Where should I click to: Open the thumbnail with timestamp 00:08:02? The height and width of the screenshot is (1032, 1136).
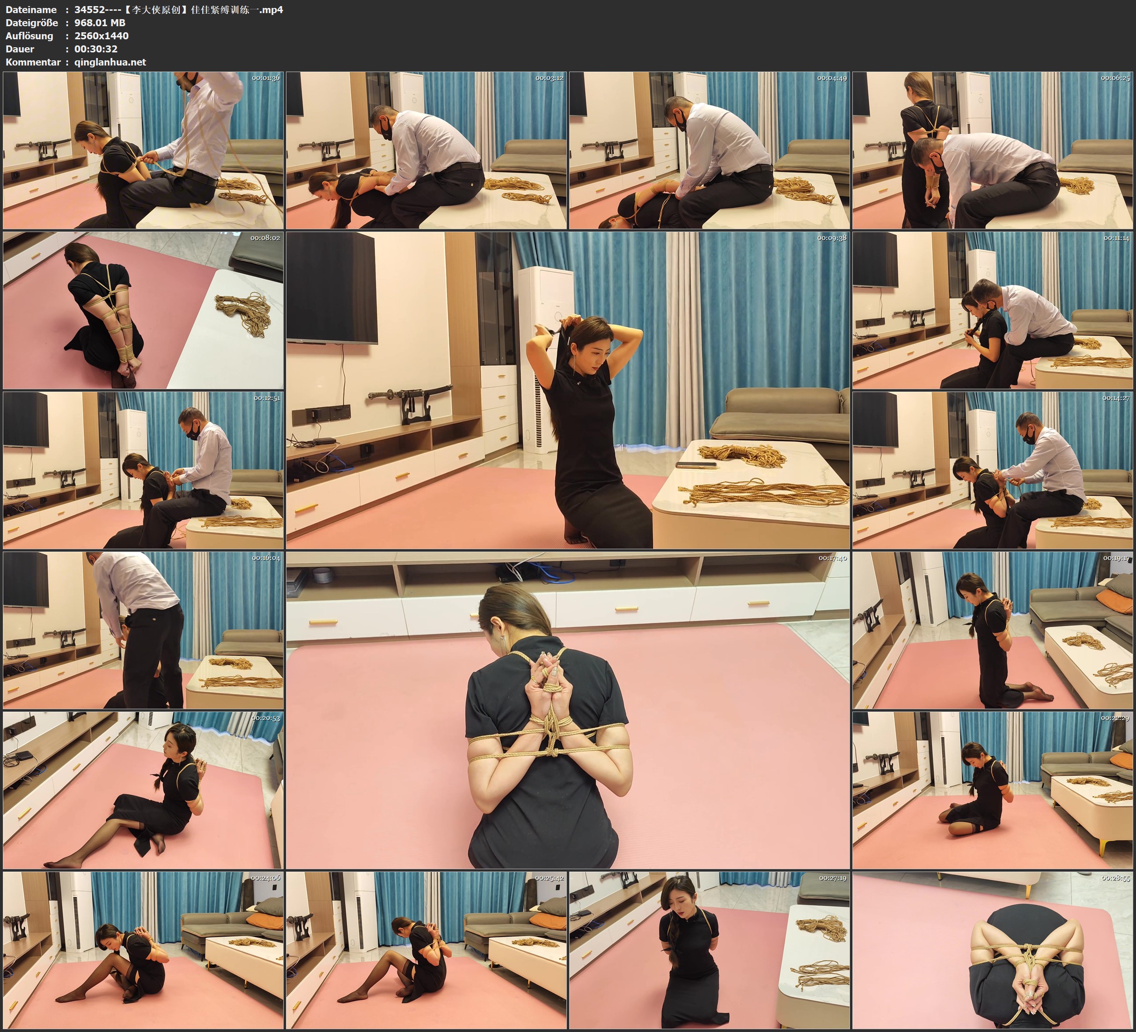coord(143,310)
